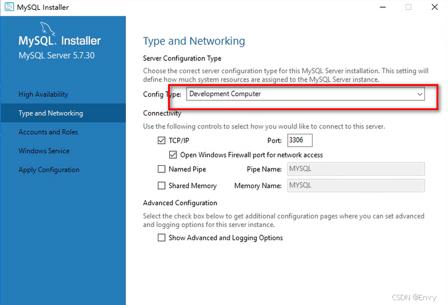Close the MySQL Installer window

tap(435, 7)
